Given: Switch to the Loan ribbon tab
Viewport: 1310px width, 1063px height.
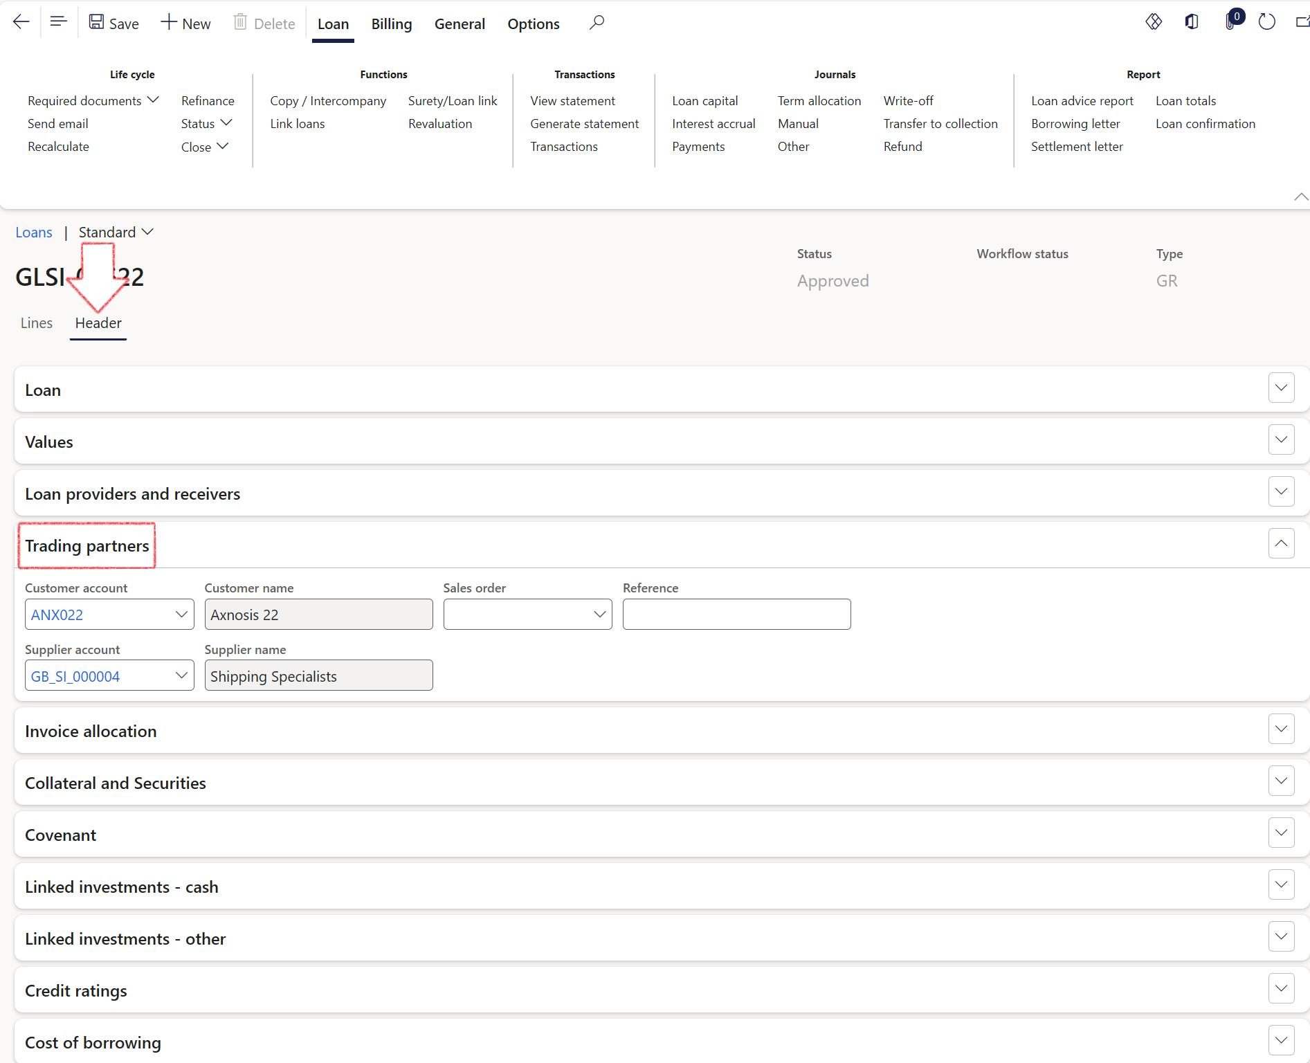Looking at the screenshot, I should point(333,24).
